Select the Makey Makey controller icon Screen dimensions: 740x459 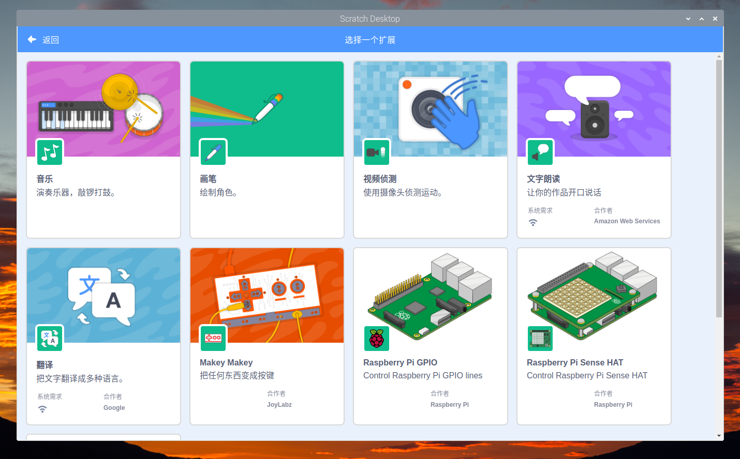(x=214, y=339)
